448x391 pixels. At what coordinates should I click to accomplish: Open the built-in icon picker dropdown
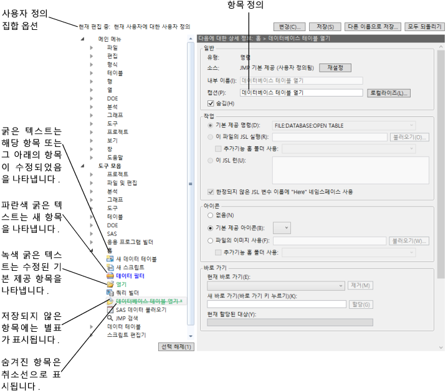coord(282,228)
